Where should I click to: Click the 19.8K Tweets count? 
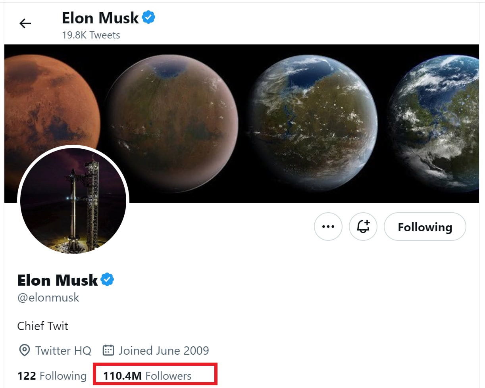click(x=91, y=35)
